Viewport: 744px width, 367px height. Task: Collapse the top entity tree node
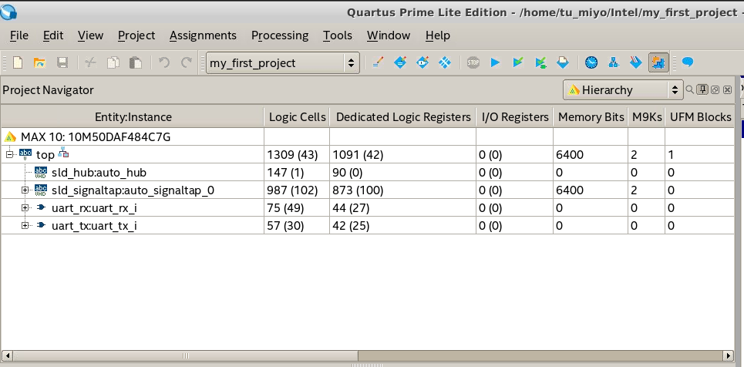(x=9, y=155)
